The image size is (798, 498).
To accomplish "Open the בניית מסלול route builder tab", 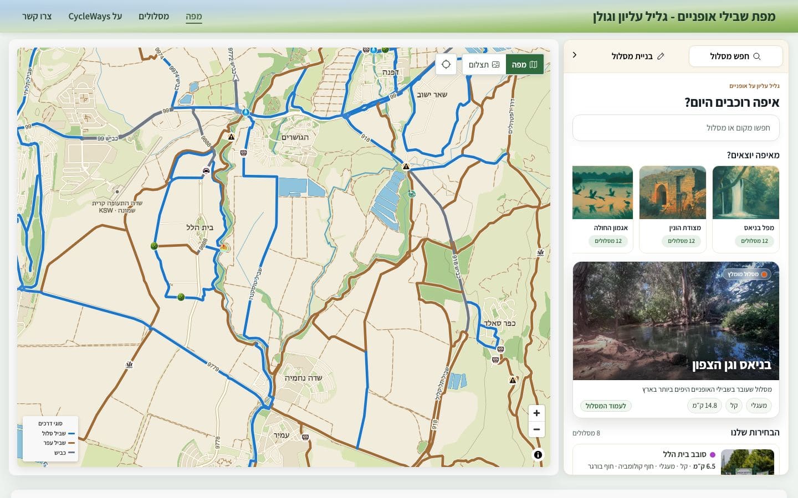I will tap(637, 56).
